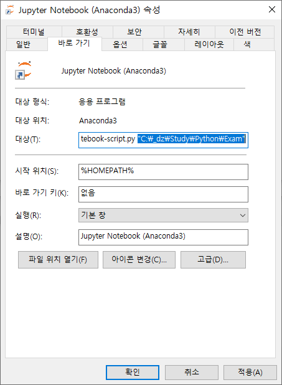Click the 응용 프로그램 target type text
The image size is (282, 385).
pyautogui.click(x=102, y=102)
